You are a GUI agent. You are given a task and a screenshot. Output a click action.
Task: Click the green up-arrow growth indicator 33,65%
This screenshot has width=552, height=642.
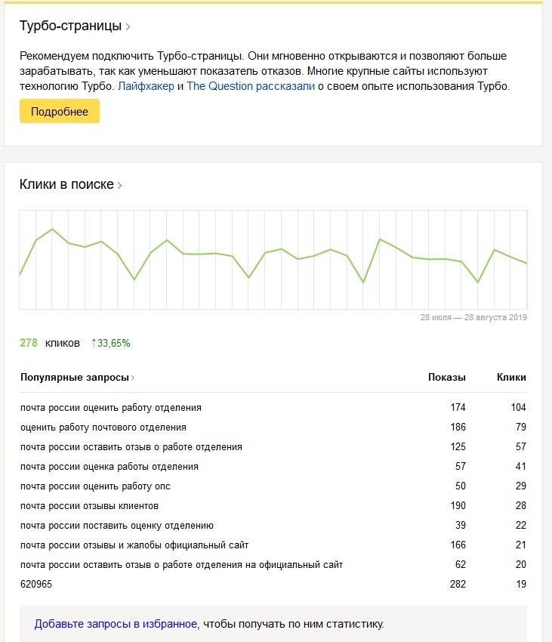(x=110, y=343)
